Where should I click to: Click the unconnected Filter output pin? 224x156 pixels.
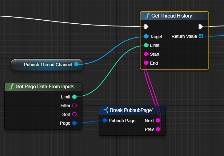point(74,106)
